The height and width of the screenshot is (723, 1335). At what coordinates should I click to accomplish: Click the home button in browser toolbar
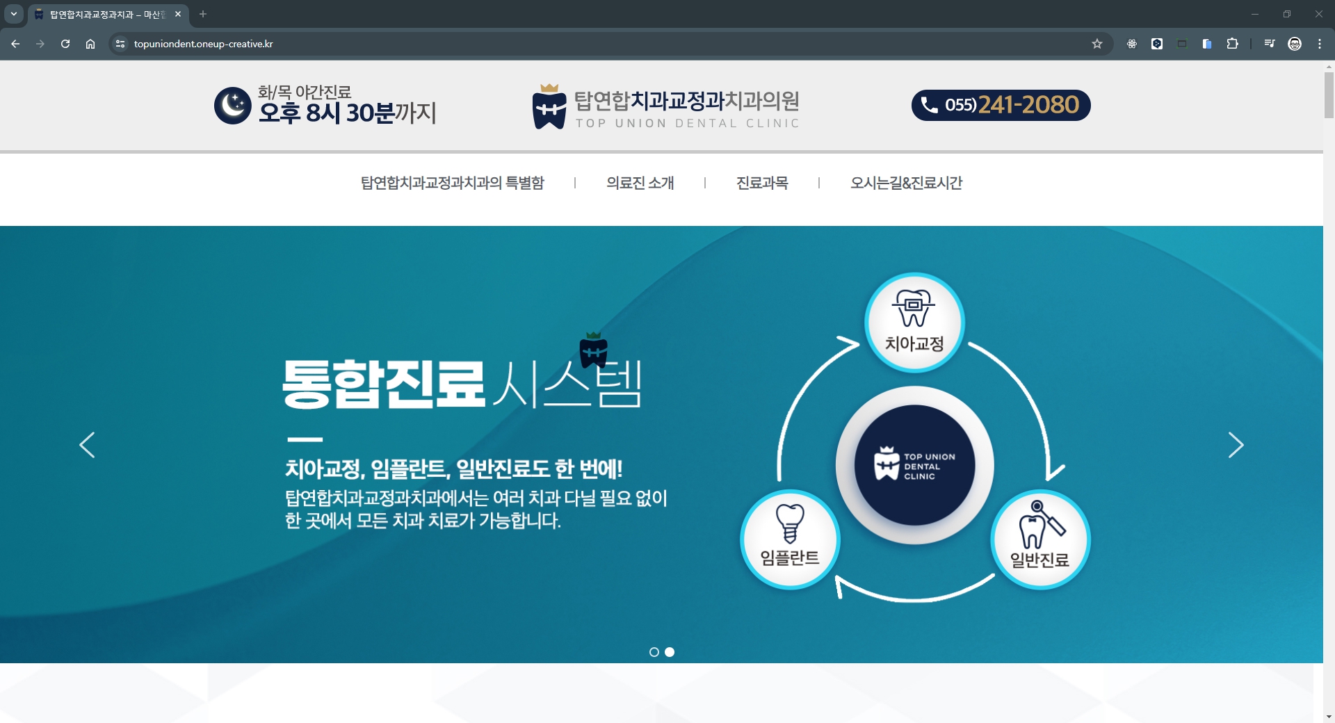click(90, 44)
